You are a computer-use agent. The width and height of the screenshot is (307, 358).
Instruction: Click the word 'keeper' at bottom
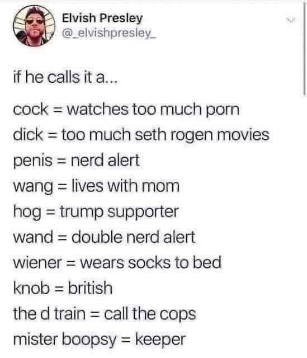click(160, 340)
